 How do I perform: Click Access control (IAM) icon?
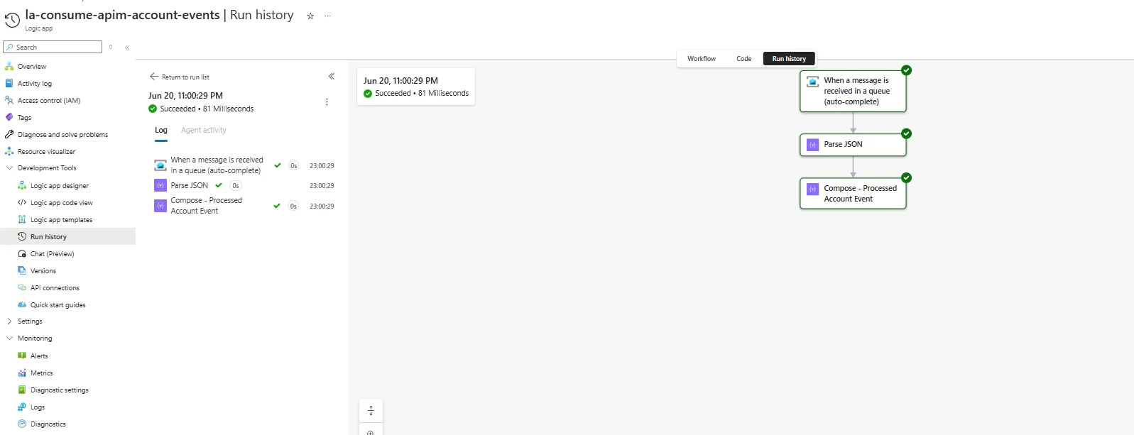click(9, 100)
